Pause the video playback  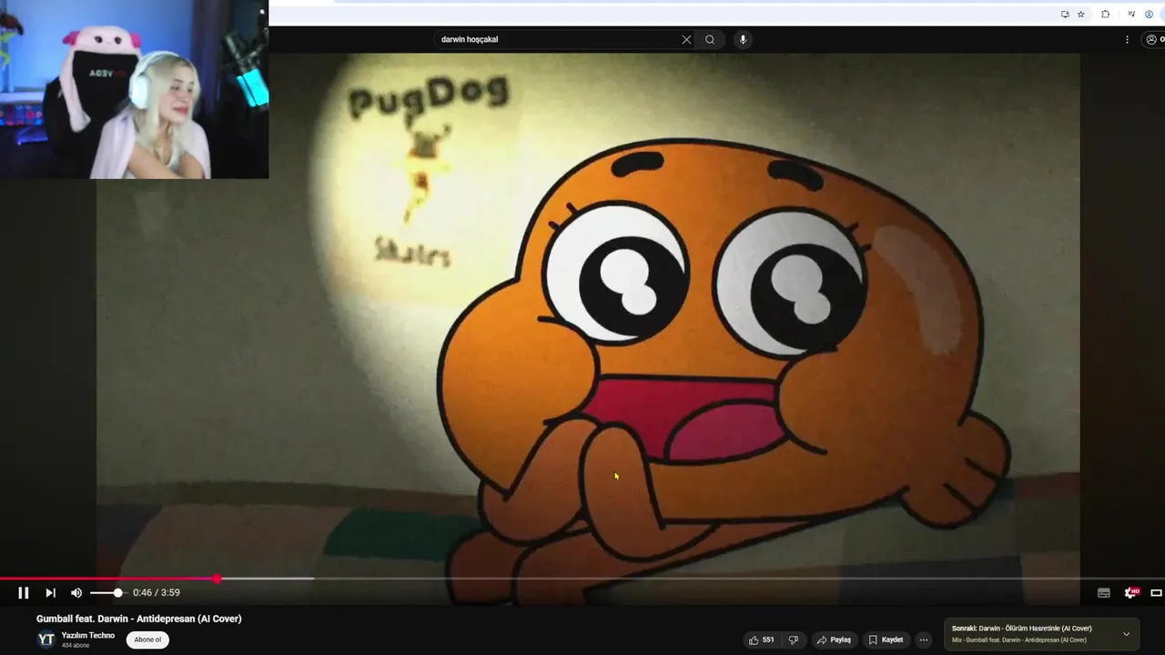coord(24,592)
